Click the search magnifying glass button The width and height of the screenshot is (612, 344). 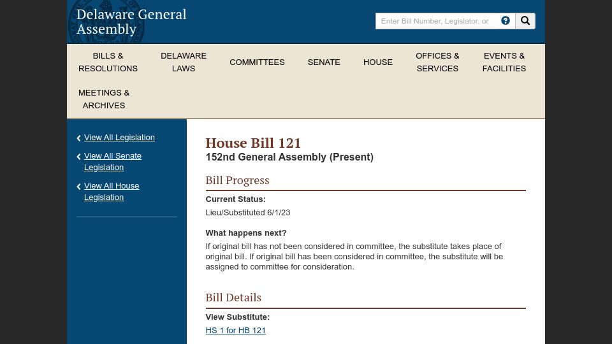[x=525, y=21]
